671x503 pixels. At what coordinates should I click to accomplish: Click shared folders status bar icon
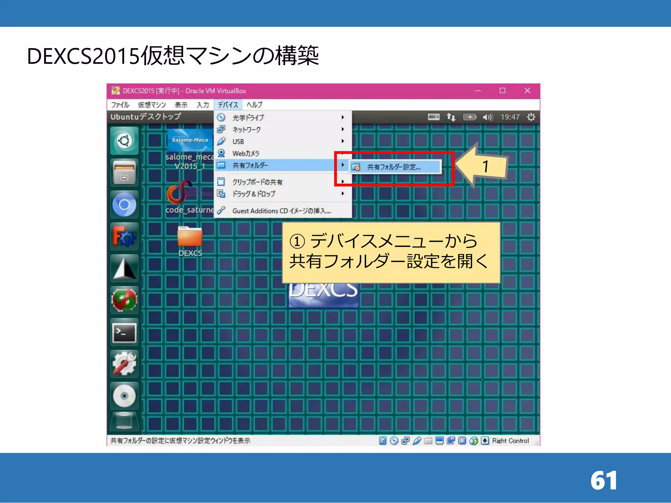pyautogui.click(x=428, y=441)
